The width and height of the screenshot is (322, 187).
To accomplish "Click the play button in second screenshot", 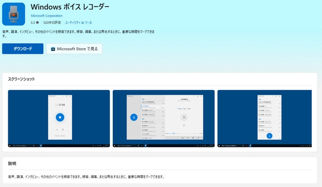I will [184, 117].
